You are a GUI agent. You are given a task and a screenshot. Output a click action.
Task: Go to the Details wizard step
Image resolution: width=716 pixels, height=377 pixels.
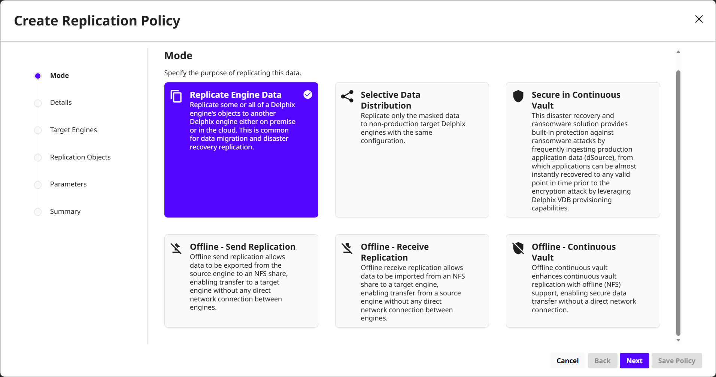pos(61,103)
